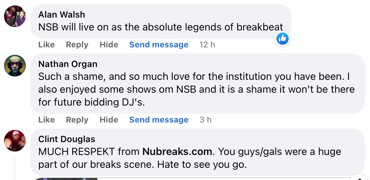Click Nathan Organ's comment text bubble

tap(196, 90)
